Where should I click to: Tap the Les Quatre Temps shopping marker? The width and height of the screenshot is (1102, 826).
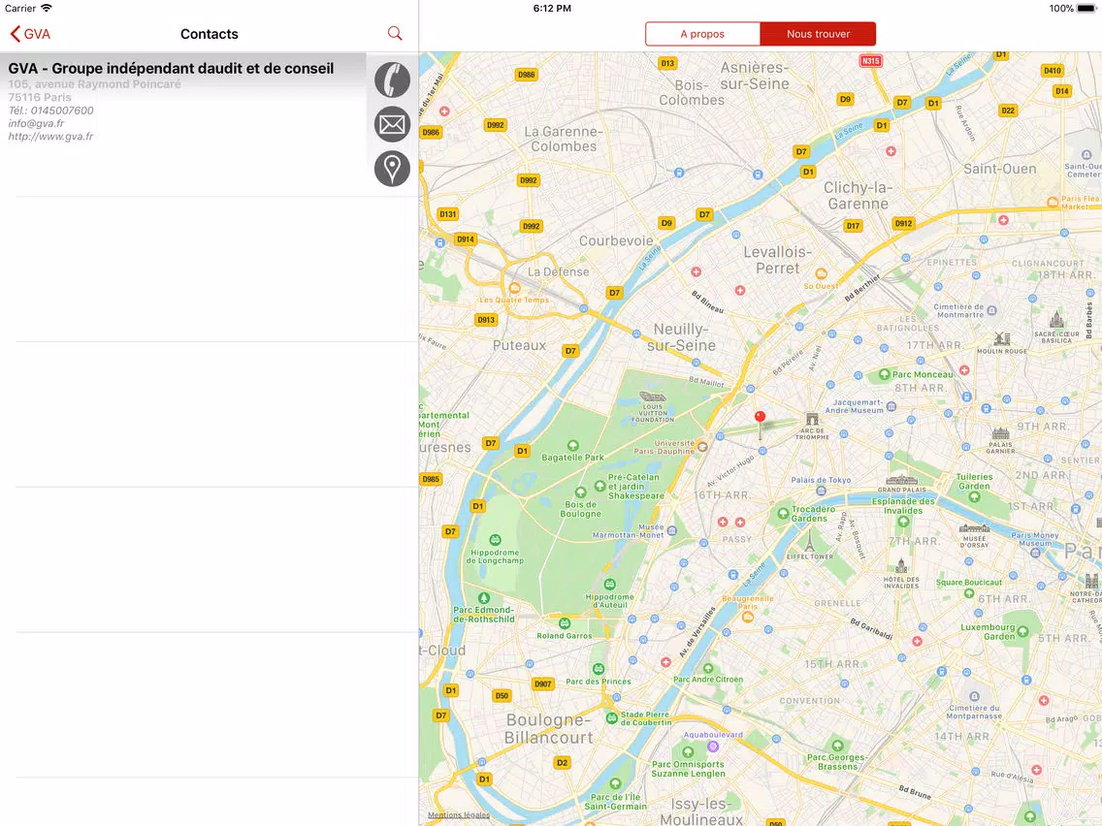click(514, 288)
